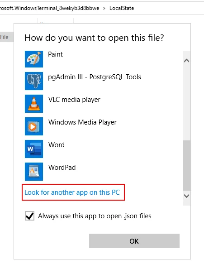
Task: Choose the pgAdmin III elephant icon
Action: tap(34, 81)
